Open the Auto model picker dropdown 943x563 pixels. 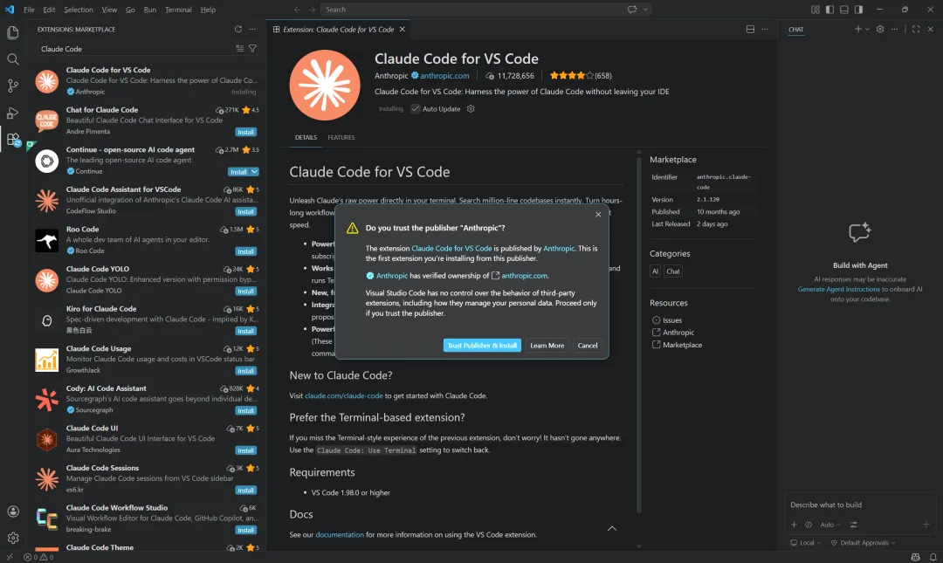tap(830, 525)
